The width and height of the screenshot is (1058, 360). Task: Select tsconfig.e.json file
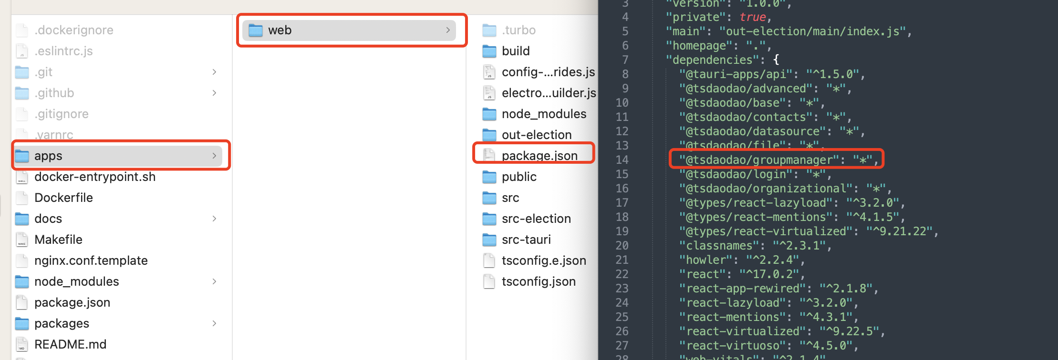point(543,260)
